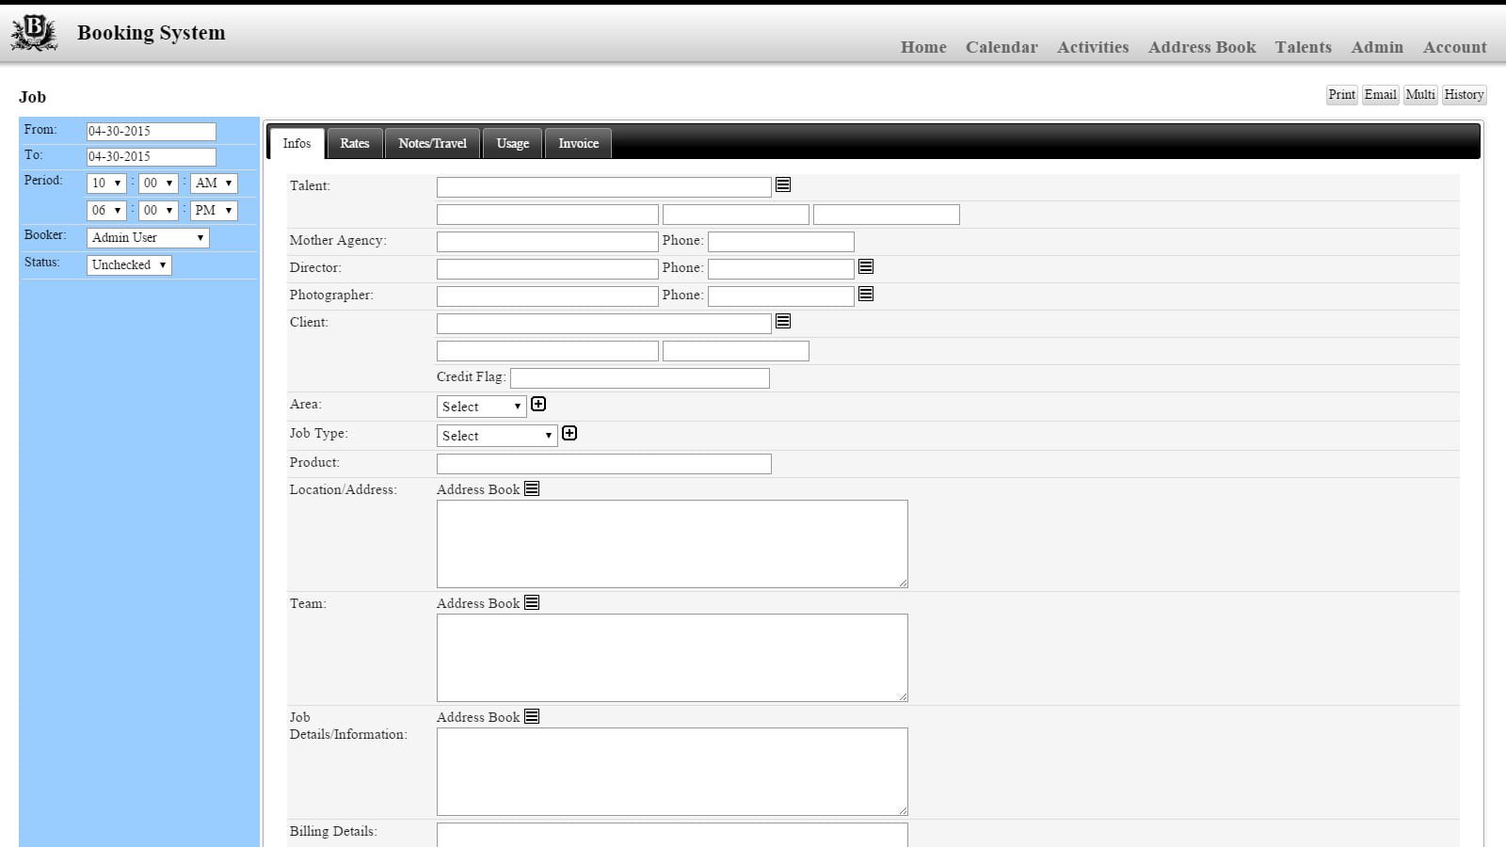Click the From date input field
Screen dimensions: 1506x847
(x=151, y=131)
